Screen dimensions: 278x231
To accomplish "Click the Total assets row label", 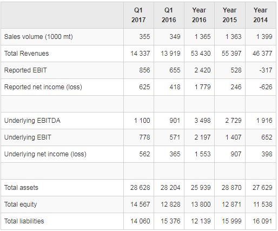I will [x=21, y=188].
